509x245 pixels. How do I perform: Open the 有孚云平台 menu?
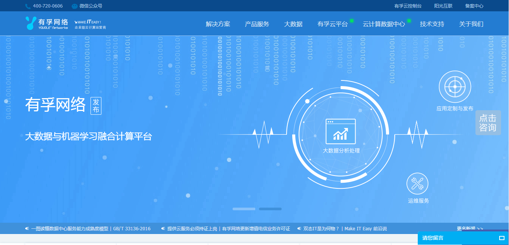click(x=333, y=24)
